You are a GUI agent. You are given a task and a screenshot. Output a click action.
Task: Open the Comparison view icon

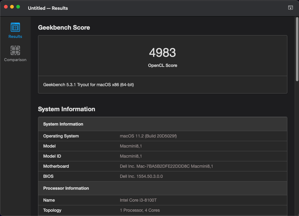pyautogui.click(x=15, y=50)
